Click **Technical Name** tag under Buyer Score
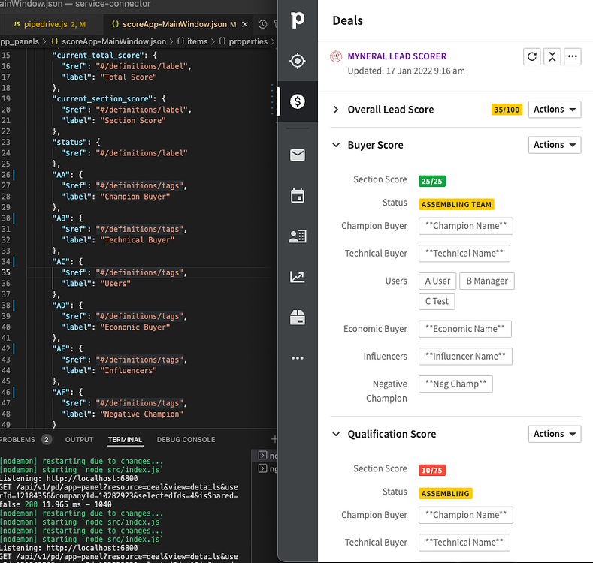The height and width of the screenshot is (563, 593). click(464, 254)
